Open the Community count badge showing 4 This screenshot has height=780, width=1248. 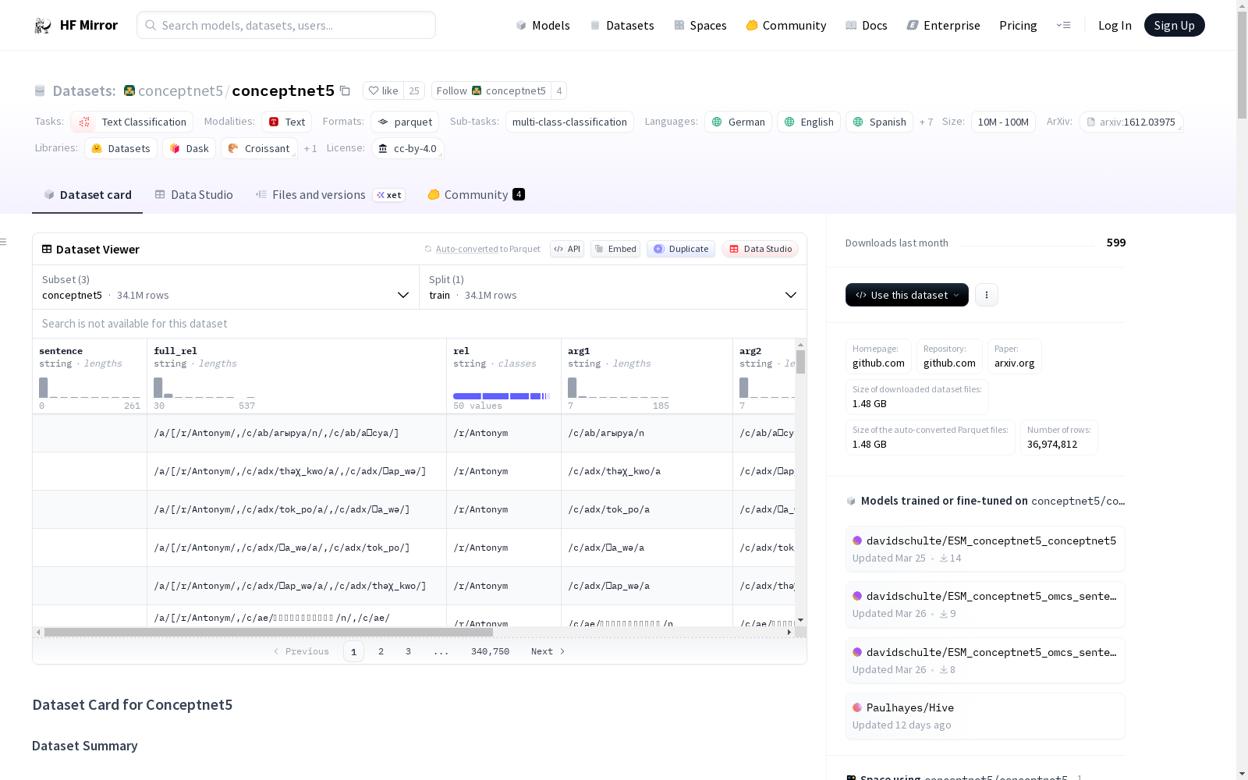pos(519,194)
